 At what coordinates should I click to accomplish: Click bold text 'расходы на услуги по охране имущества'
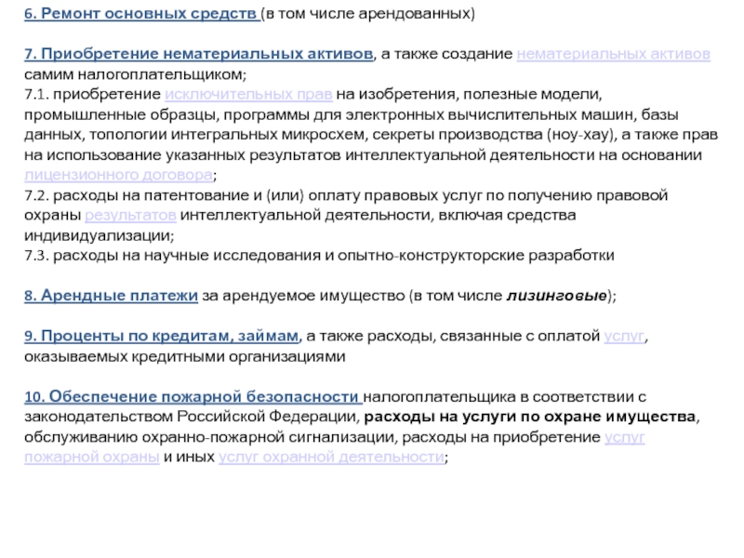(529, 417)
